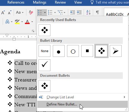Open the Change Case (Aa) menu
Screen dimensions: 129x112
20,12
